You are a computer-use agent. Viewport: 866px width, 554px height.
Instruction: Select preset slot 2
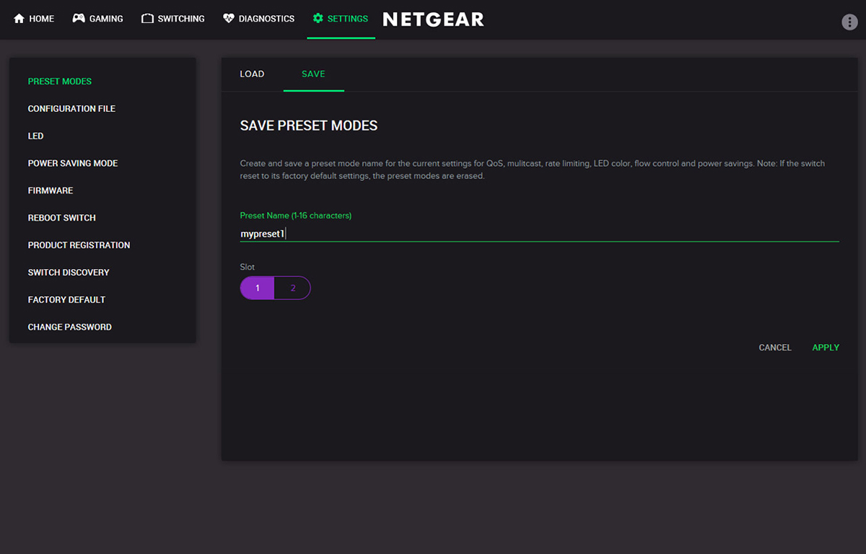pos(292,288)
